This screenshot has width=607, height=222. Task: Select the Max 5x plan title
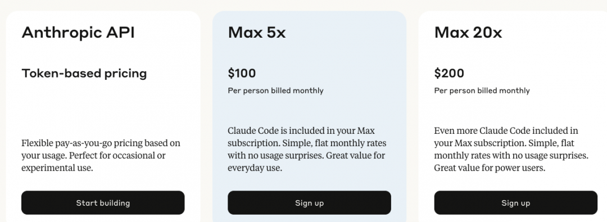click(x=257, y=33)
